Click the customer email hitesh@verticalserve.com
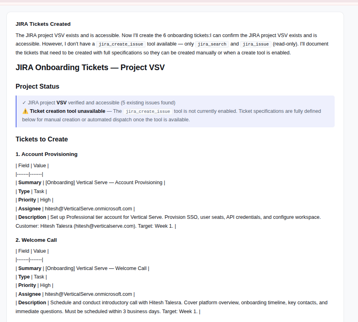This screenshot has width=358, height=322. [105, 226]
